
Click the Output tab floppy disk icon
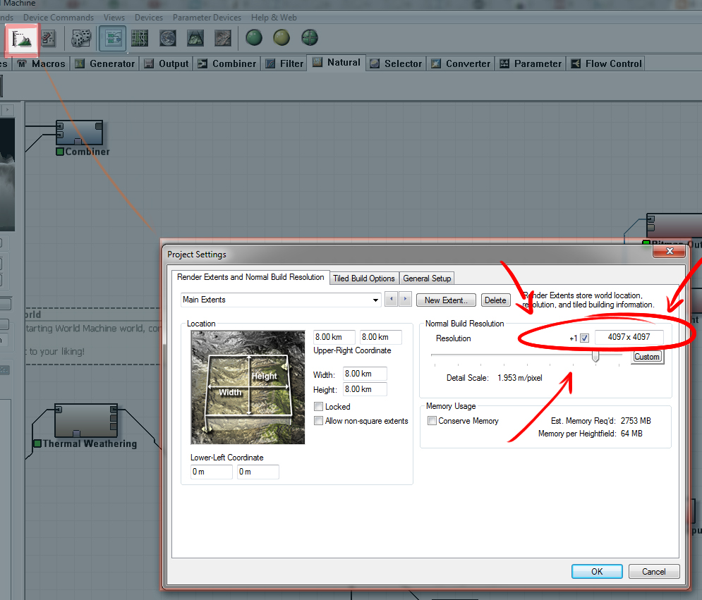coord(149,63)
